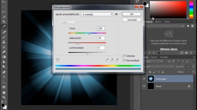197x110 pixels.
Task: Open the libraries selection dropdown
Action: (x=165, y=26)
